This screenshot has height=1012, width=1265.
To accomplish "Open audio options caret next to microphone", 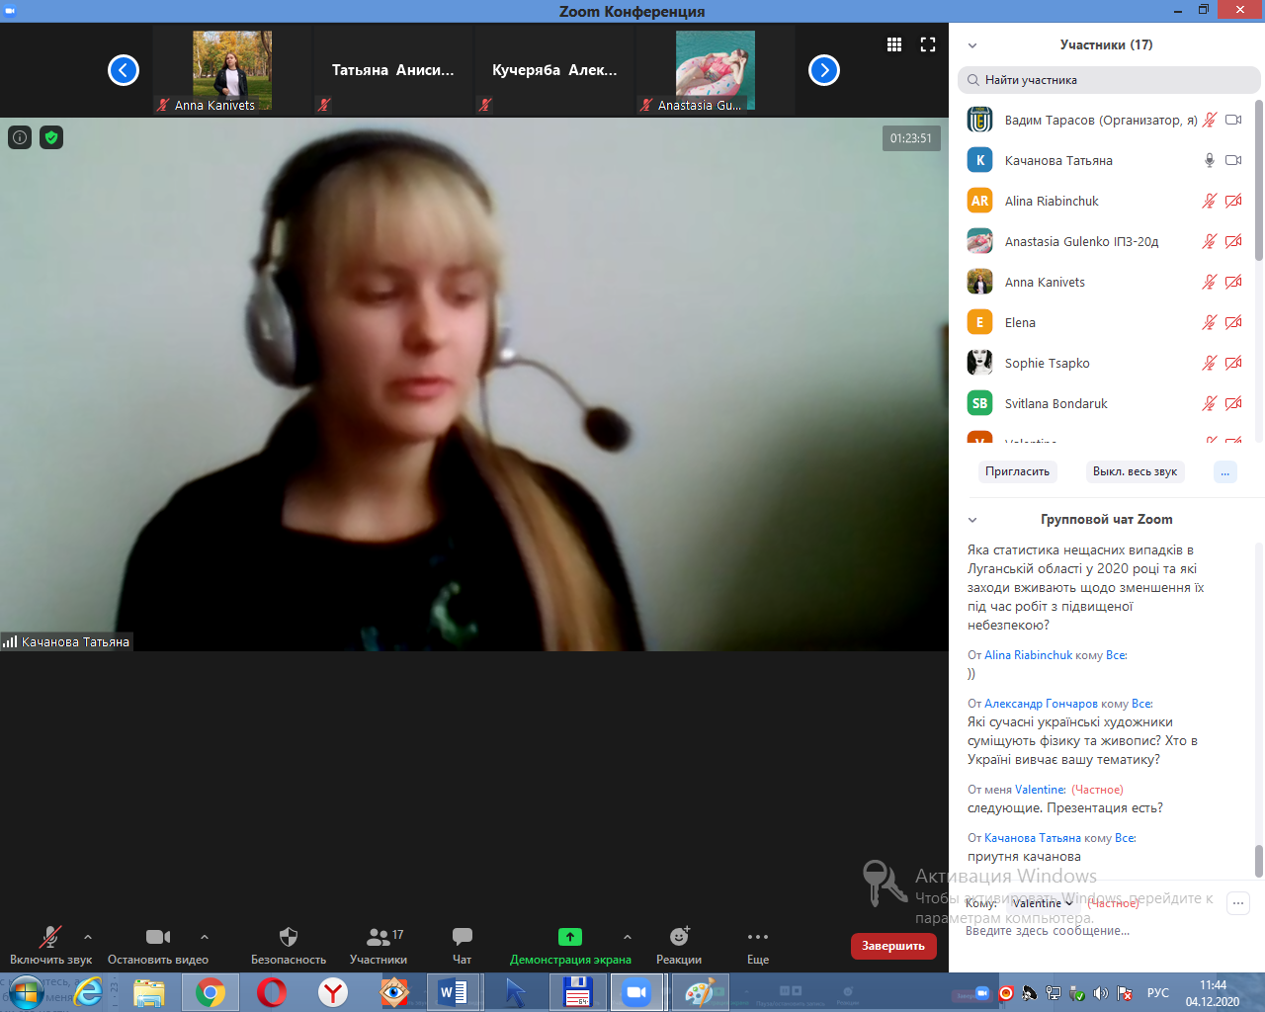I will [88, 937].
